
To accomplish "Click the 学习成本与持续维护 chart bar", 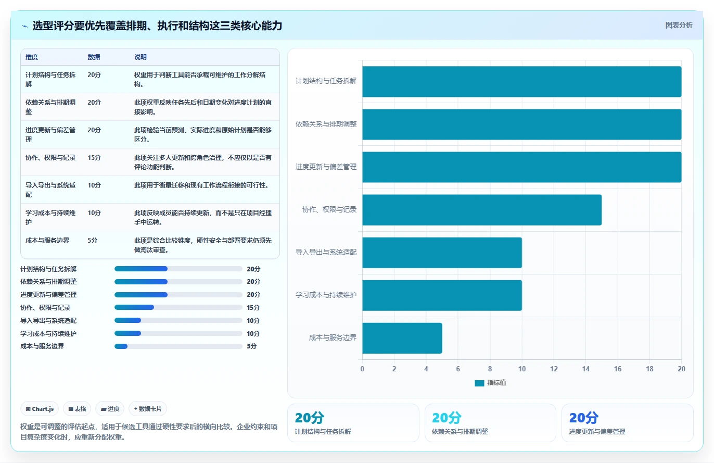I will (x=442, y=295).
